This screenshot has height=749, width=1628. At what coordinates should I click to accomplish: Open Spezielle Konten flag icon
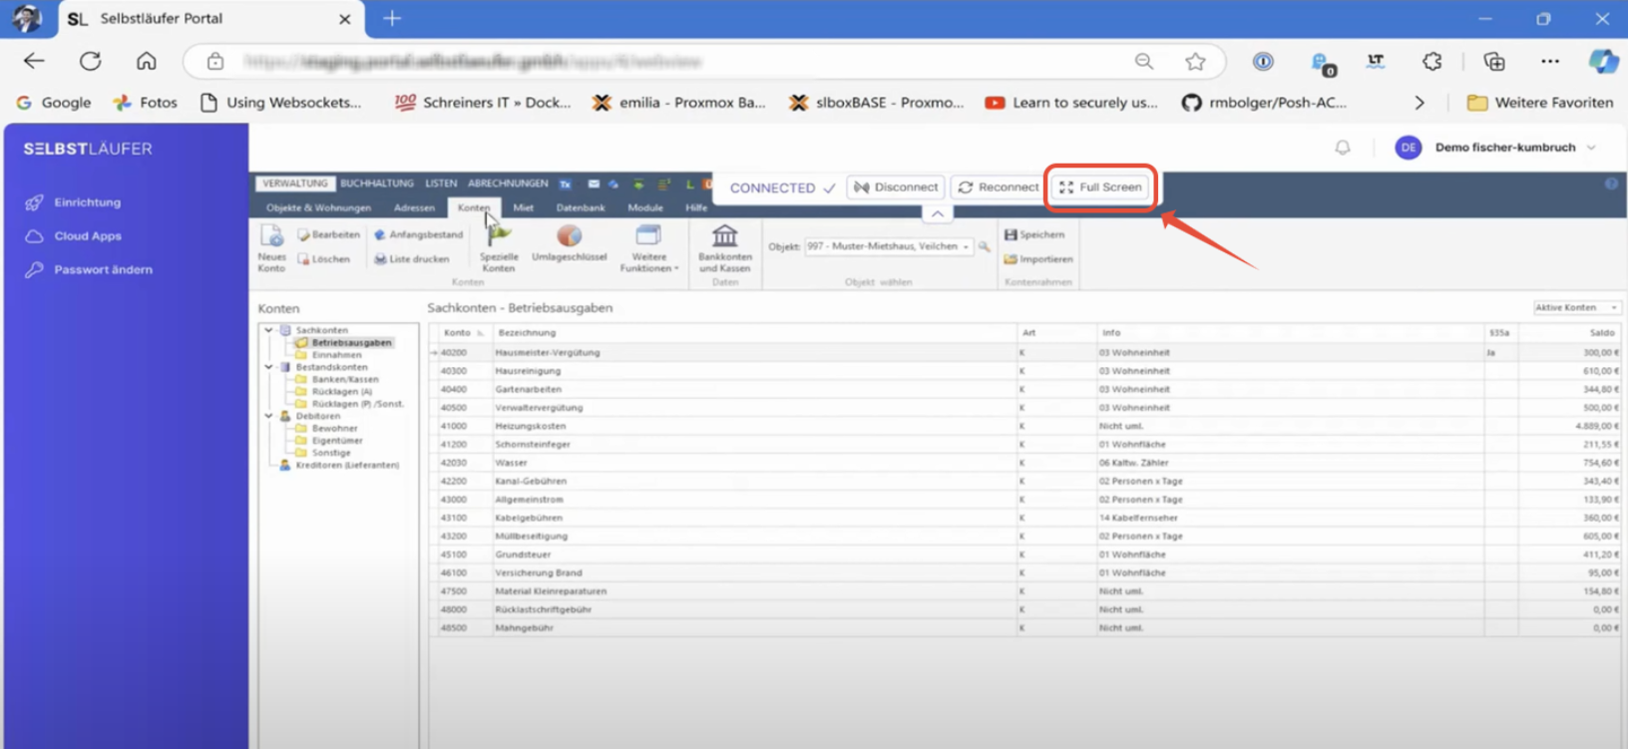click(x=499, y=236)
